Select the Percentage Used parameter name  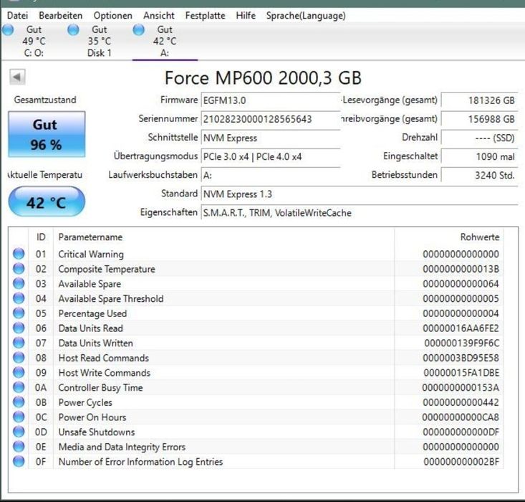click(x=92, y=313)
